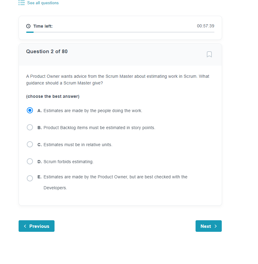Select radio option A about people doing work
Viewport: 258px width, 264px height.
pos(30,111)
